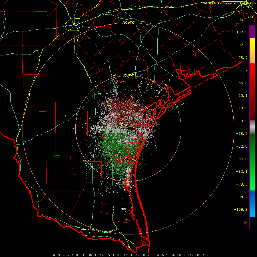Select the 61.2 legend value
The height and width of the screenshot is (257, 257).
tap(243, 70)
